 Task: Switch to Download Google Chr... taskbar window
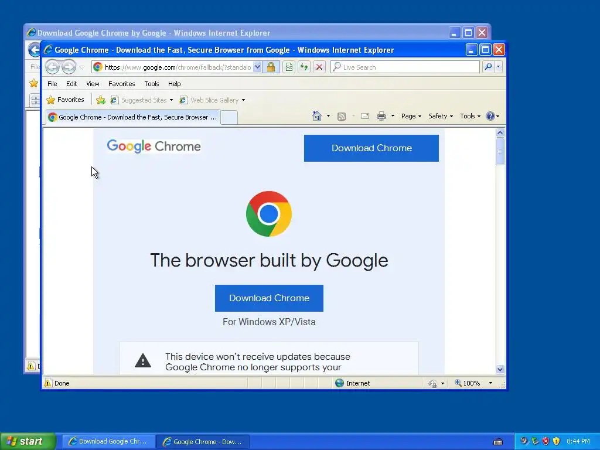coord(108,441)
